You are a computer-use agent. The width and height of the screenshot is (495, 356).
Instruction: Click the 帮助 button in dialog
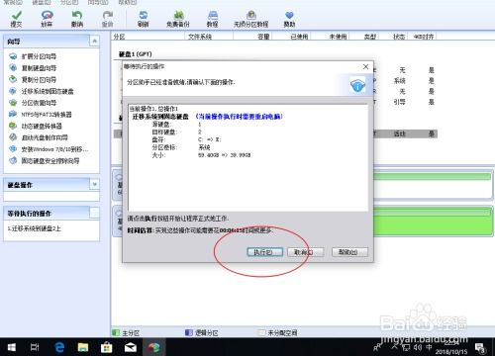pyautogui.click(x=349, y=252)
